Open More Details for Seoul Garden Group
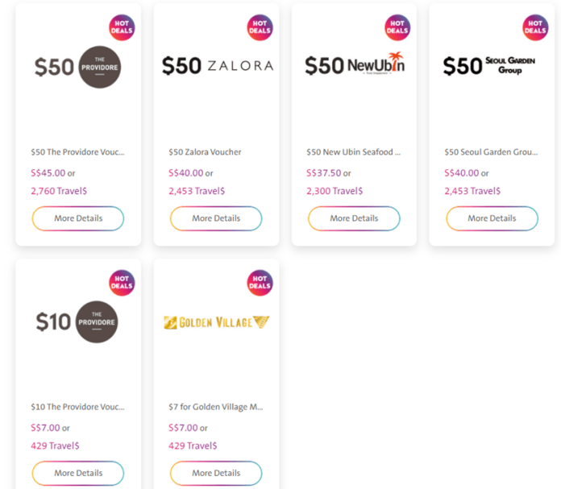Image resolution: width=561 pixels, height=489 pixels. click(x=492, y=218)
